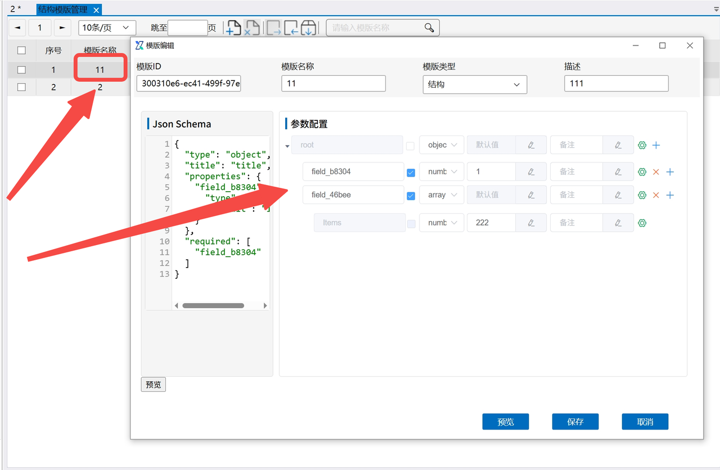This screenshot has width=720, height=470.
Task: Switch to the 结构模版管理 tab
Action: [x=63, y=10]
